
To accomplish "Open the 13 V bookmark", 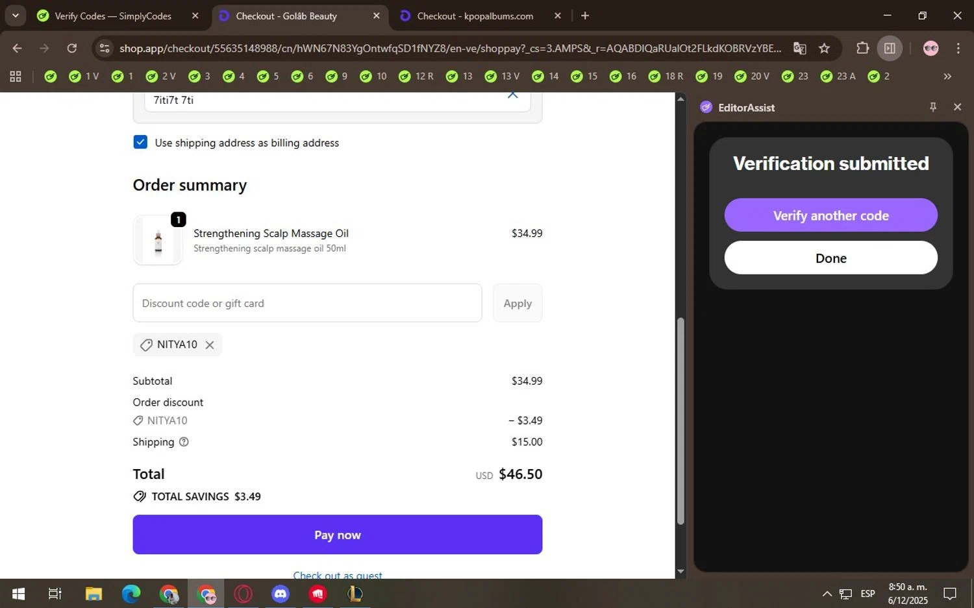I will coord(503,77).
